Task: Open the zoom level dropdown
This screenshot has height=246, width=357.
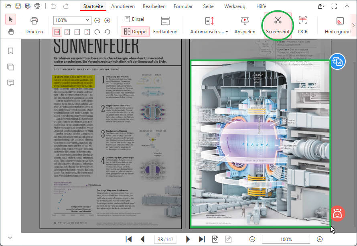Action: (87, 20)
